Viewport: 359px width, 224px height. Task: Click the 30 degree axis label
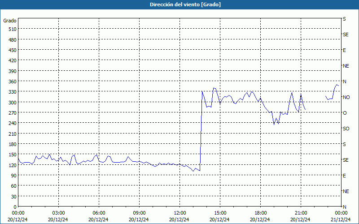14,196
